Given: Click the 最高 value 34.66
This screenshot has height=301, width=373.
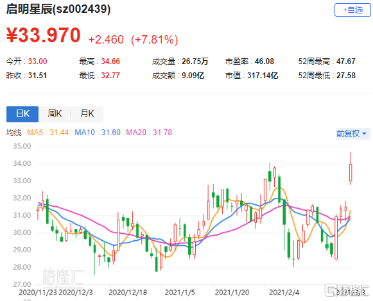Looking at the screenshot, I should click(110, 61).
